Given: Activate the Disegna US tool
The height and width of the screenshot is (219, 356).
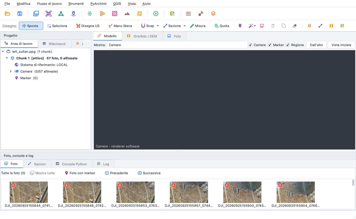Looking at the screenshot, I should pyautogui.click(x=88, y=26).
